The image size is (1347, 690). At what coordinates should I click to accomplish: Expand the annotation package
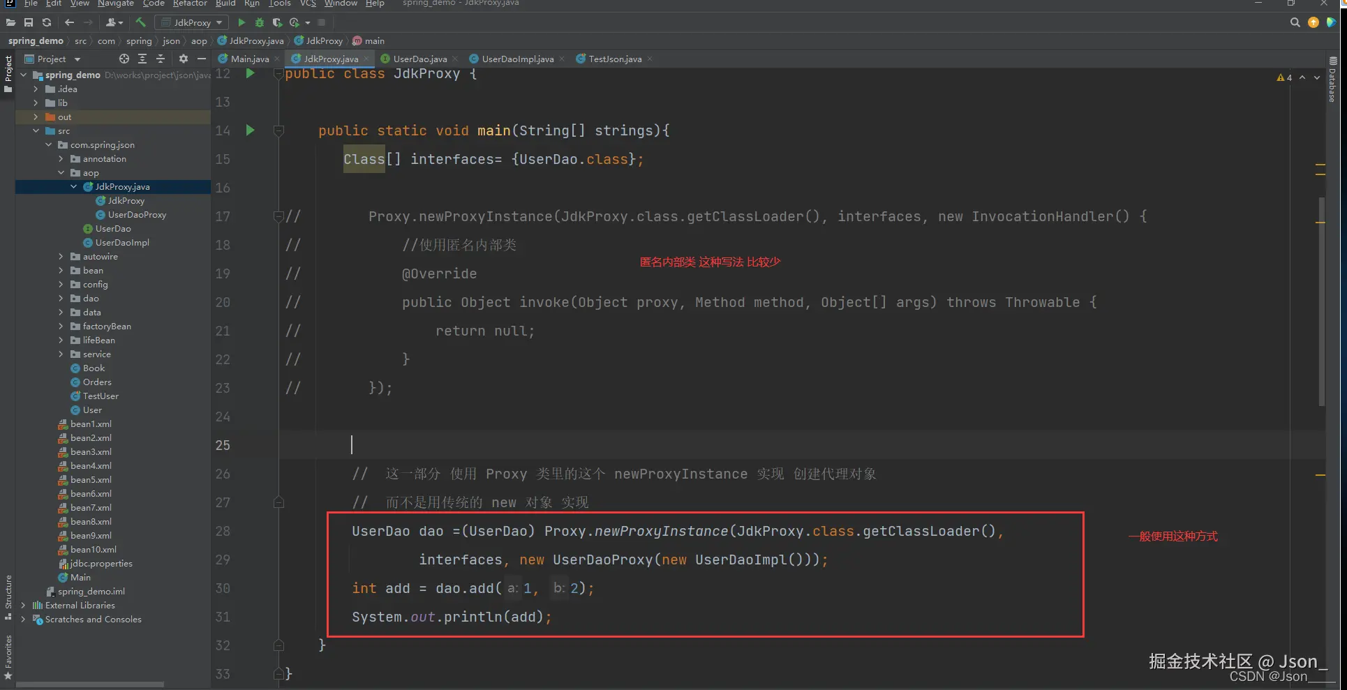tap(61, 158)
